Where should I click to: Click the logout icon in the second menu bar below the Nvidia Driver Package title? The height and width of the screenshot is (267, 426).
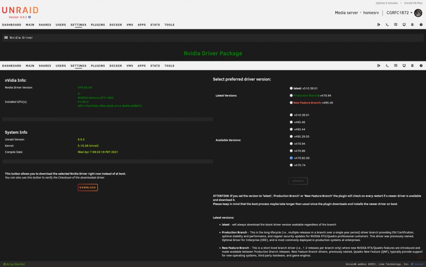pos(378,66)
